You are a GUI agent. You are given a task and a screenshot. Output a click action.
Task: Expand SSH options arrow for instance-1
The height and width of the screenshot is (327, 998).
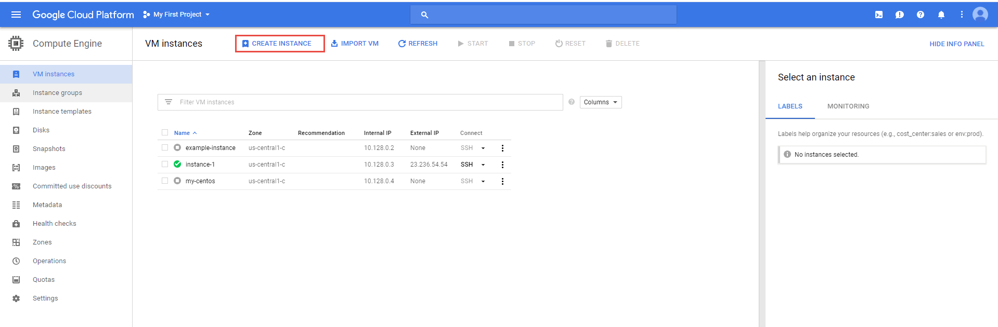click(483, 165)
